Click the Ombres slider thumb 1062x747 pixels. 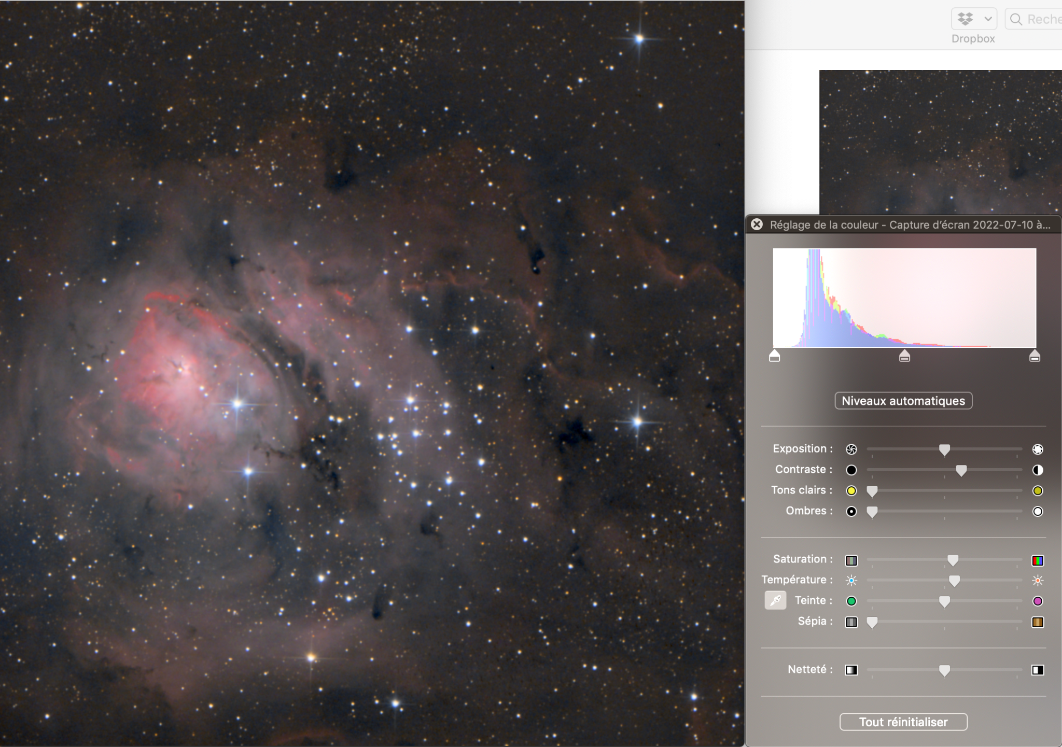point(872,512)
